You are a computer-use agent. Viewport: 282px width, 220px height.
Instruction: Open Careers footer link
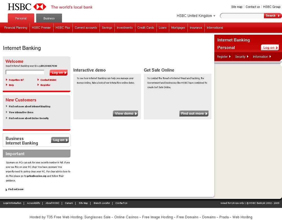pos(69,203)
